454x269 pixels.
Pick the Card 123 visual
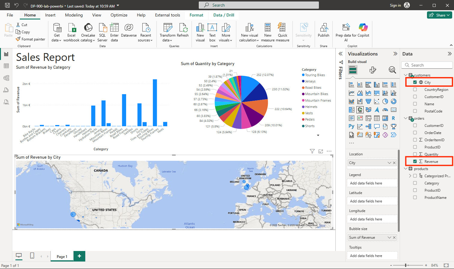tap(394, 110)
